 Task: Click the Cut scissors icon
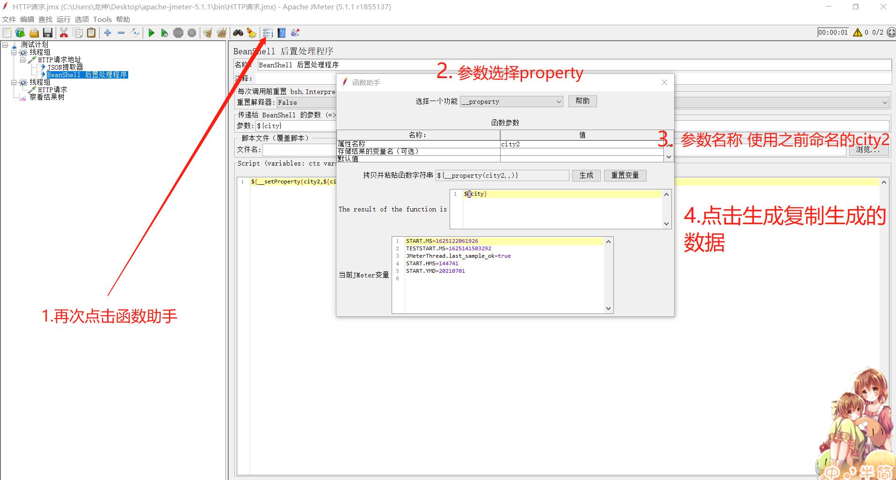(x=64, y=33)
